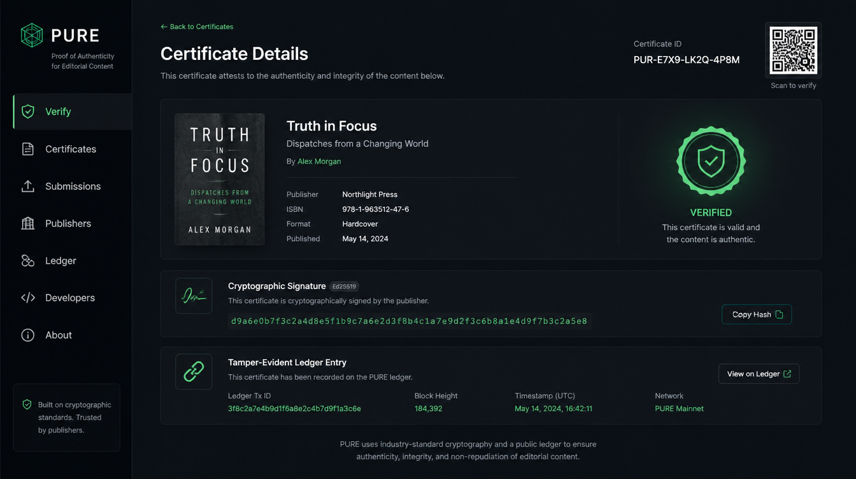Click the publisher name Northlight Press
856x479 pixels.
click(x=369, y=195)
